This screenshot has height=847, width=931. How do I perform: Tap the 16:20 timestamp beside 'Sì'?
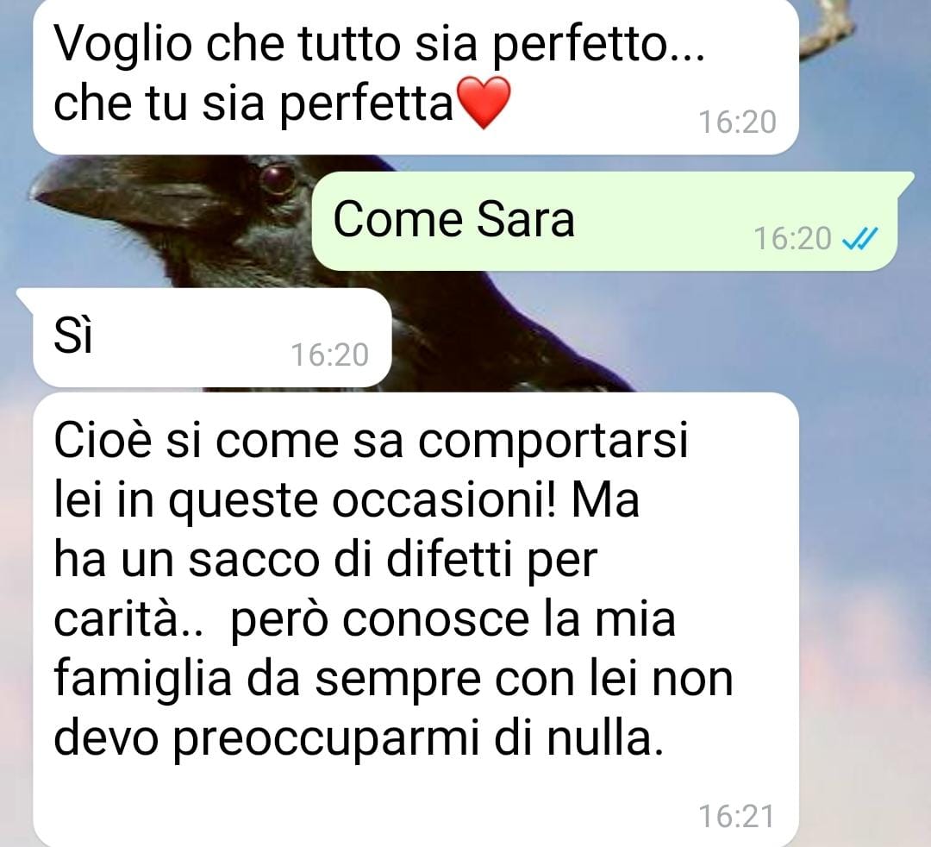(329, 355)
